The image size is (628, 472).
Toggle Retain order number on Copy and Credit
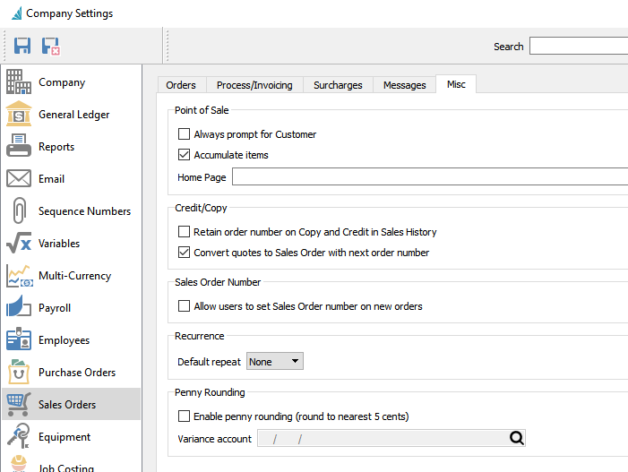(x=185, y=232)
